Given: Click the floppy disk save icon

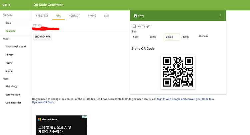Looking at the screenshot, I should [x=135, y=16].
